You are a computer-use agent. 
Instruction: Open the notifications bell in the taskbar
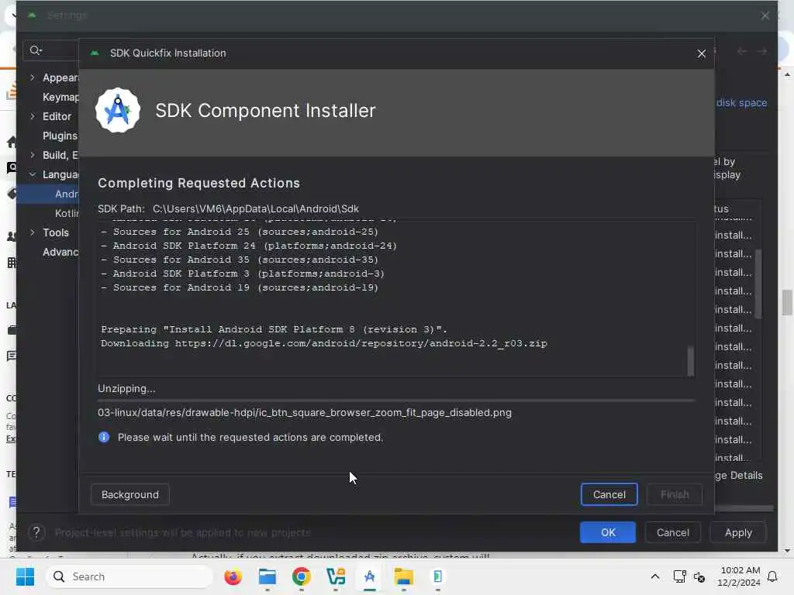[x=772, y=576]
